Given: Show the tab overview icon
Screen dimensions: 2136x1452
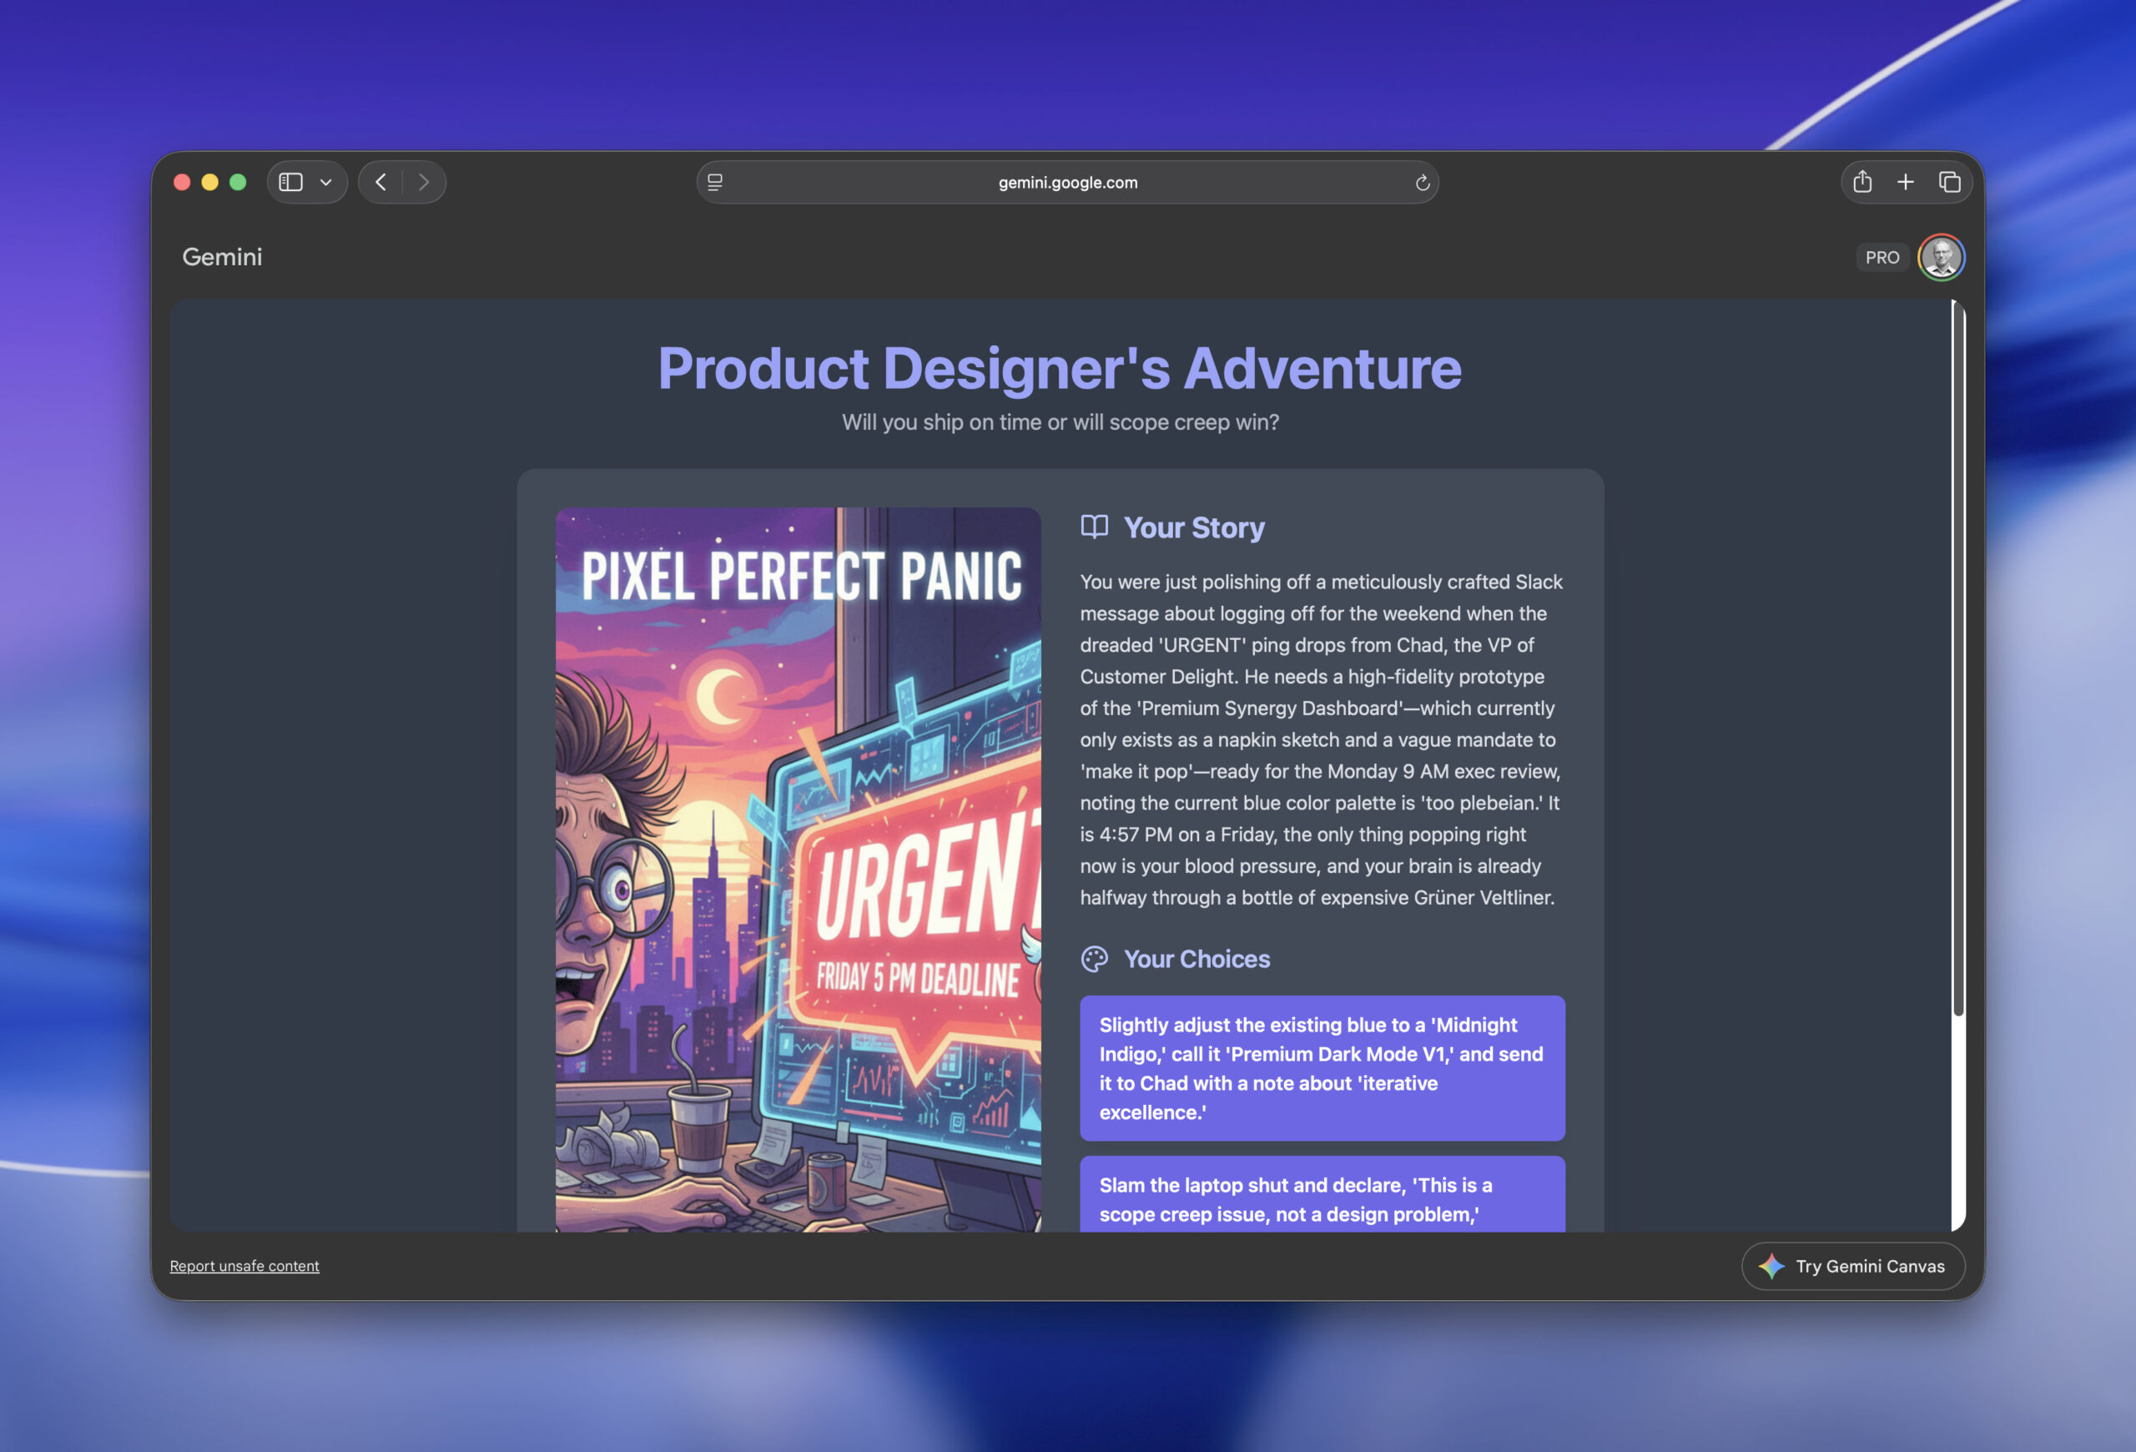Looking at the screenshot, I should click(x=1948, y=182).
